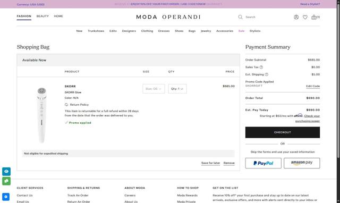Open the blue eye accessibility widget

[6, 171]
